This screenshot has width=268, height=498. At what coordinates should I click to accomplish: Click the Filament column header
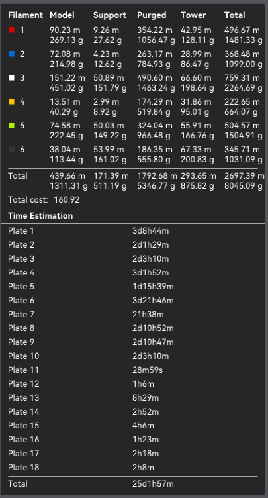(x=25, y=15)
